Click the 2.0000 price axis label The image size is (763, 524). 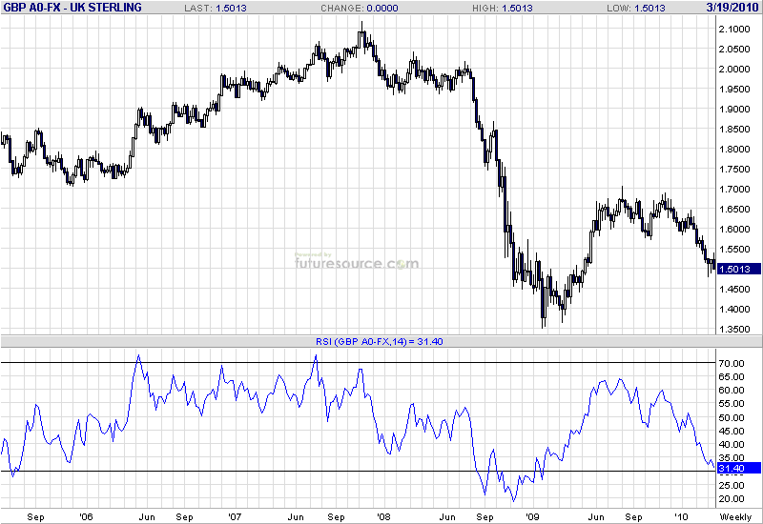[734, 69]
